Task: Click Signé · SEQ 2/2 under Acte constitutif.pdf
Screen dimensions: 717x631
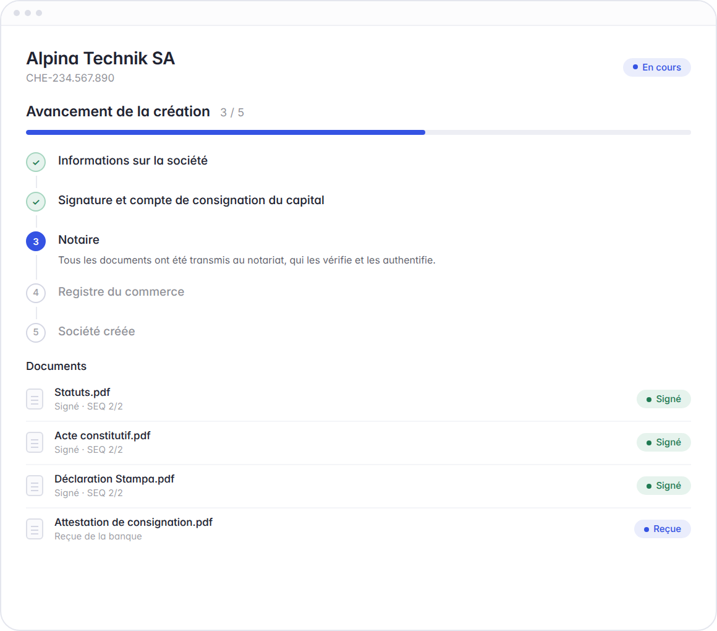Action: [x=89, y=450]
